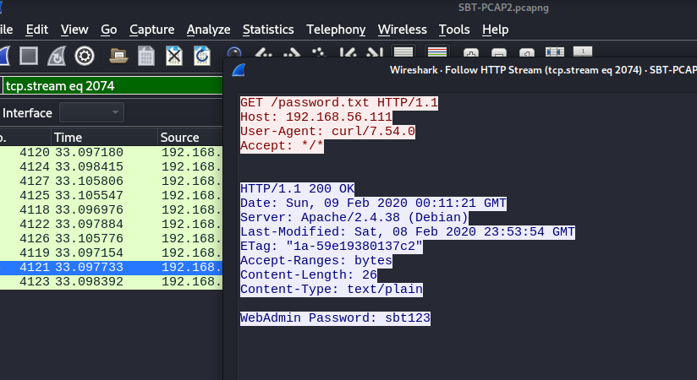The width and height of the screenshot is (697, 380).
Task: Zoom in main window text
Action: click(471, 52)
